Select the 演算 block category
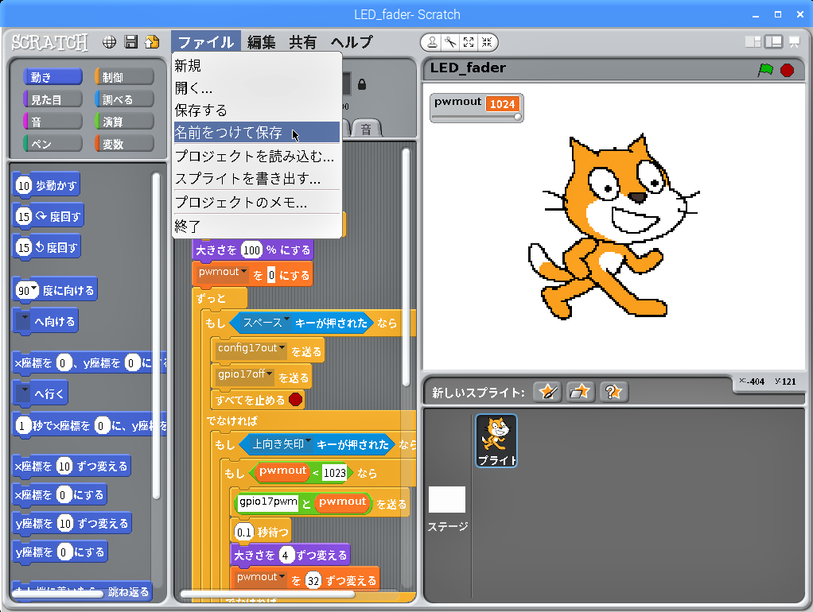Screen dimensions: 813x612 [x=124, y=122]
